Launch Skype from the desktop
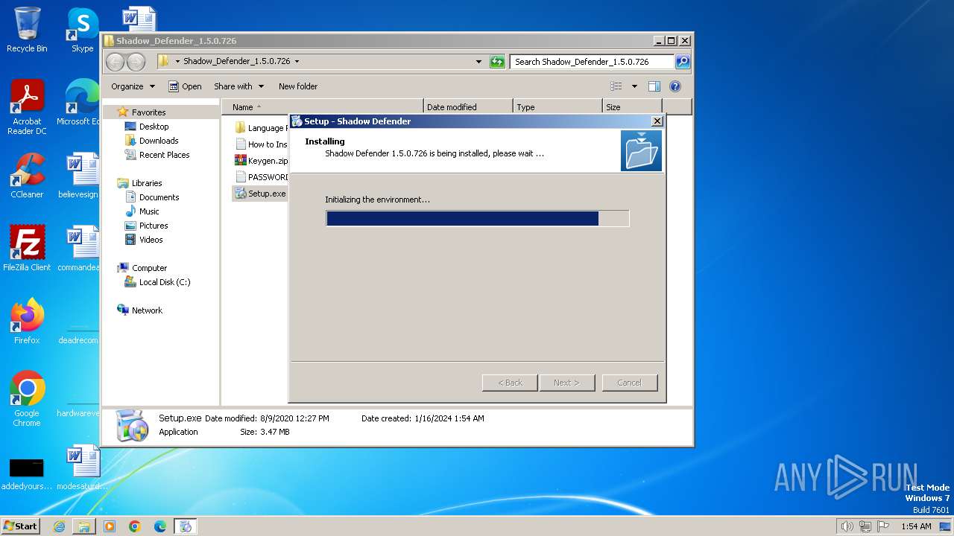The width and height of the screenshot is (954, 536). [x=82, y=30]
